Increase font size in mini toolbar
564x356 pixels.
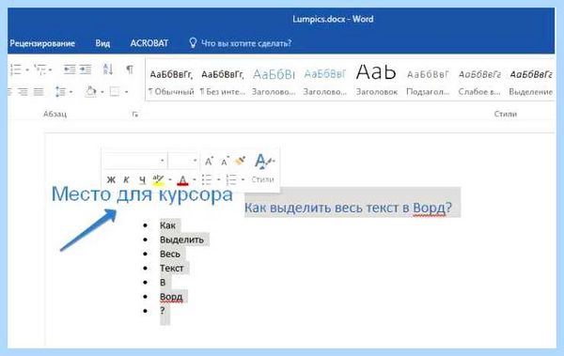point(209,162)
